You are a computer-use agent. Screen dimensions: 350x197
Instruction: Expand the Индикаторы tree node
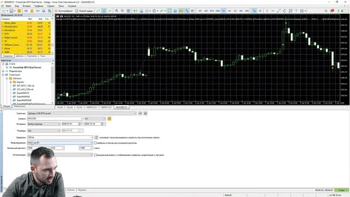pos(3,71)
